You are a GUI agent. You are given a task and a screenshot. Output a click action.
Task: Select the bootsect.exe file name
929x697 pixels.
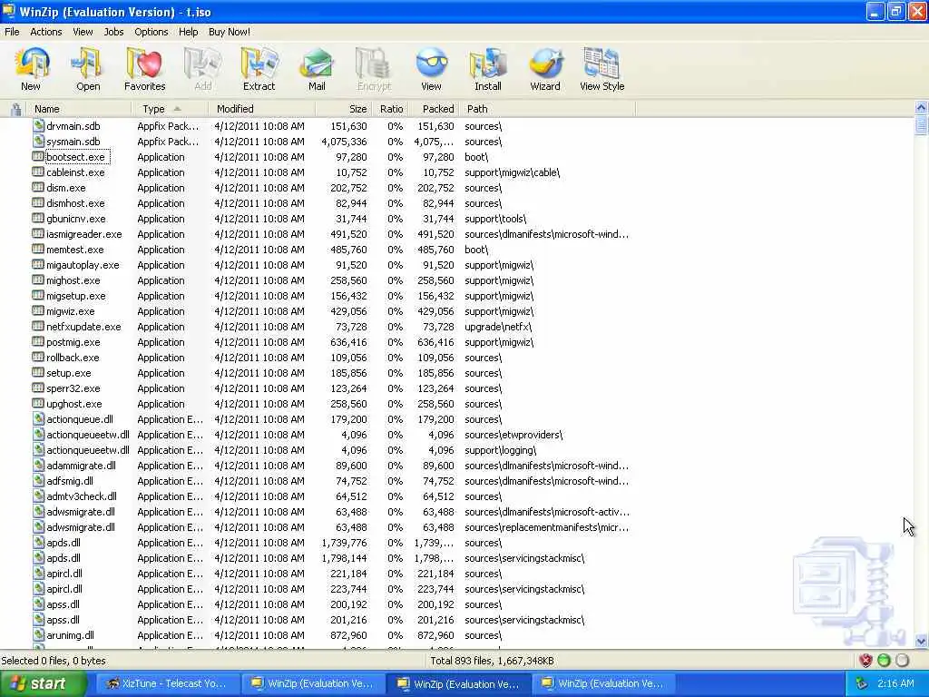coord(75,157)
